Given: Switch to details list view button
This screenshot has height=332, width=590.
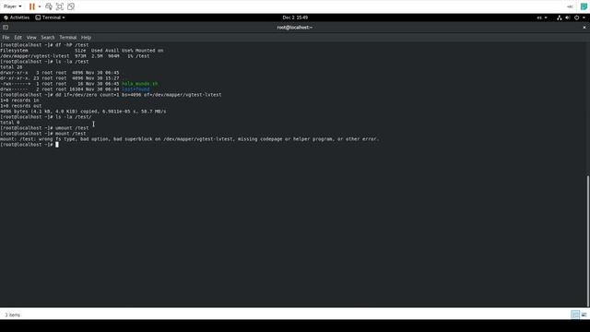Looking at the screenshot, I should click(584, 314).
